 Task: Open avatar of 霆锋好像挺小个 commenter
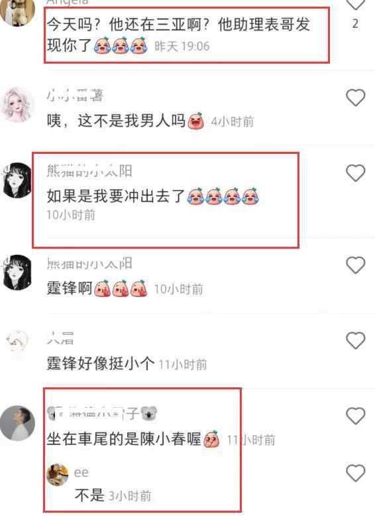click(x=17, y=342)
